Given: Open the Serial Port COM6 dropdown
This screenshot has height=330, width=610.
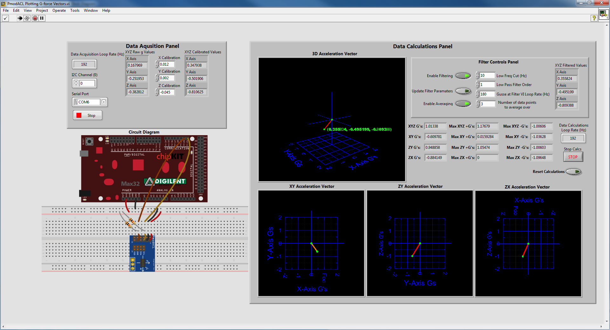Looking at the screenshot, I should (104, 102).
